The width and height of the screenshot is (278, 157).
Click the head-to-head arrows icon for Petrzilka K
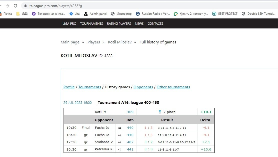point(119,150)
